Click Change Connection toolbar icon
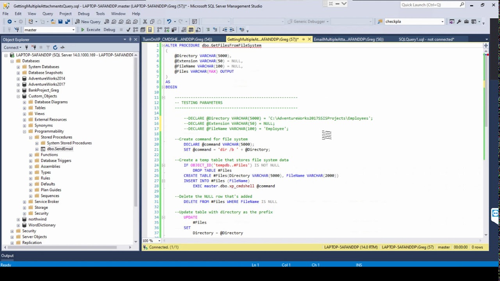The width and height of the screenshot is (500, 281). click(x=17, y=30)
